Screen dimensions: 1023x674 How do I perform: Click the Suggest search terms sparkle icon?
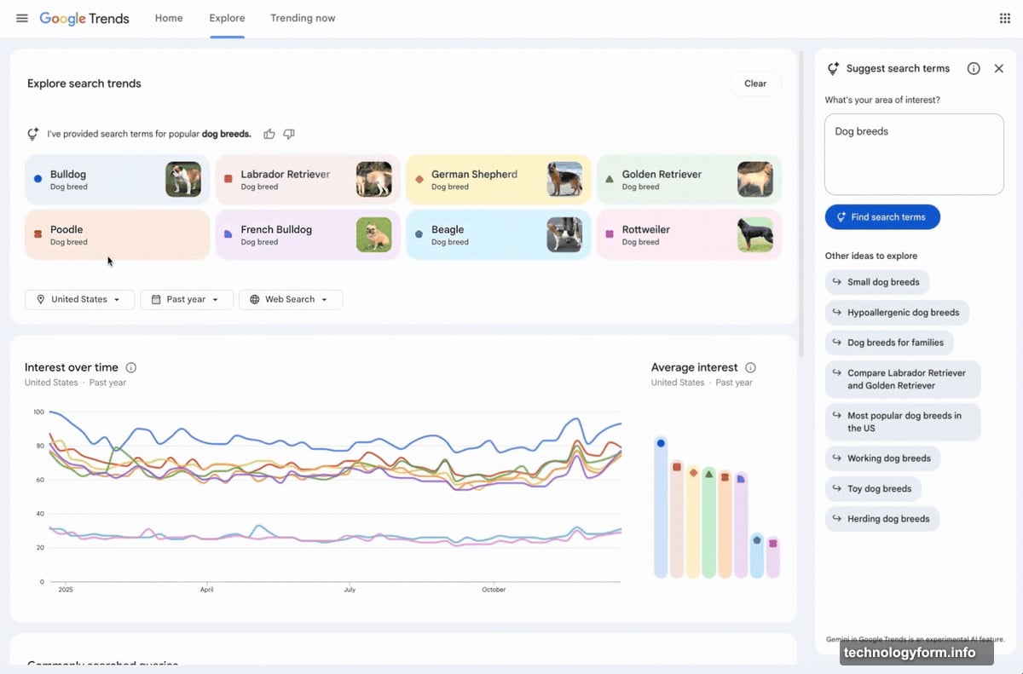834,68
